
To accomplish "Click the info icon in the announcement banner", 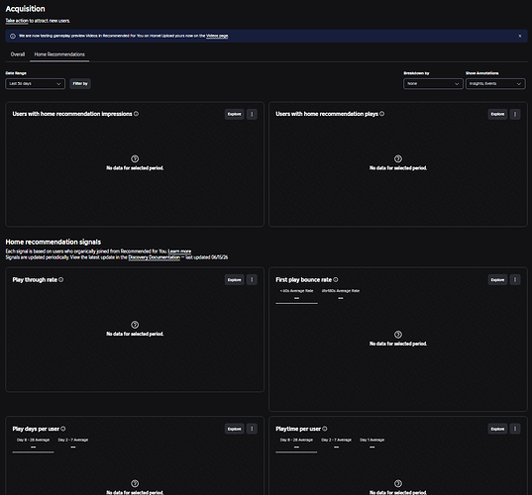I will (13, 36).
